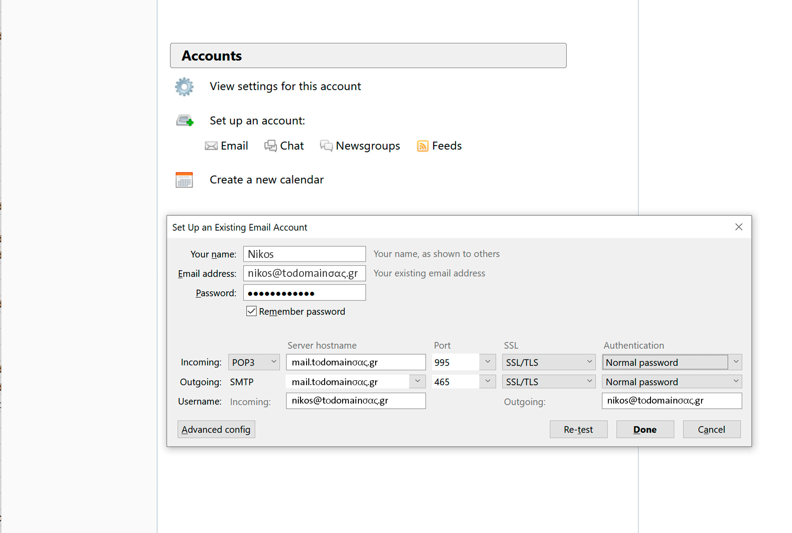Click the set up account icon
Image resolution: width=792 pixels, height=533 pixels.
(185, 121)
